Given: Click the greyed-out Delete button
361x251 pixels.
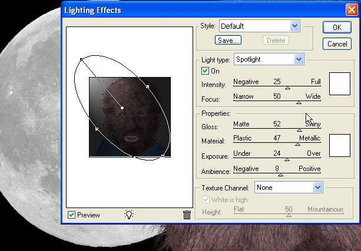Looking at the screenshot, I should [x=276, y=41].
